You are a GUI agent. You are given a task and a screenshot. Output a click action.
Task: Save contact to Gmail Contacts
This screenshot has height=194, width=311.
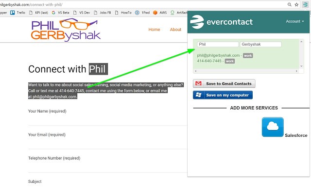click(224, 83)
